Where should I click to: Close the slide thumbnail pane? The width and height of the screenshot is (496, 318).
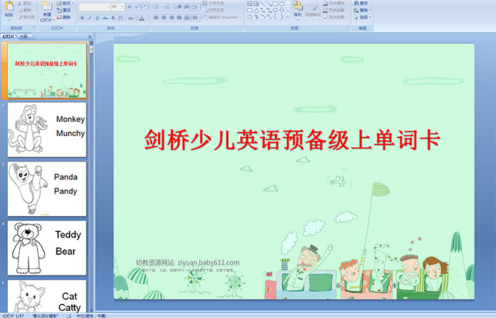pyautogui.click(x=90, y=37)
